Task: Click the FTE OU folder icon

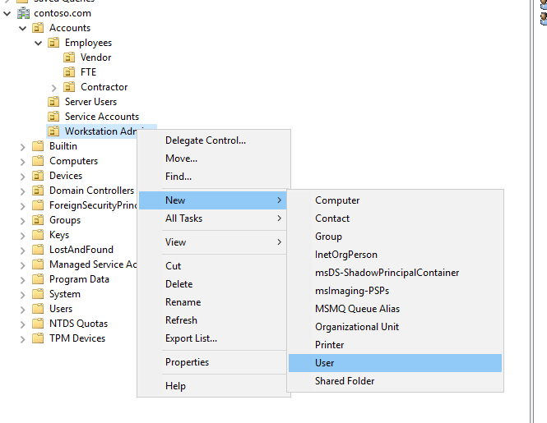Action: click(69, 72)
